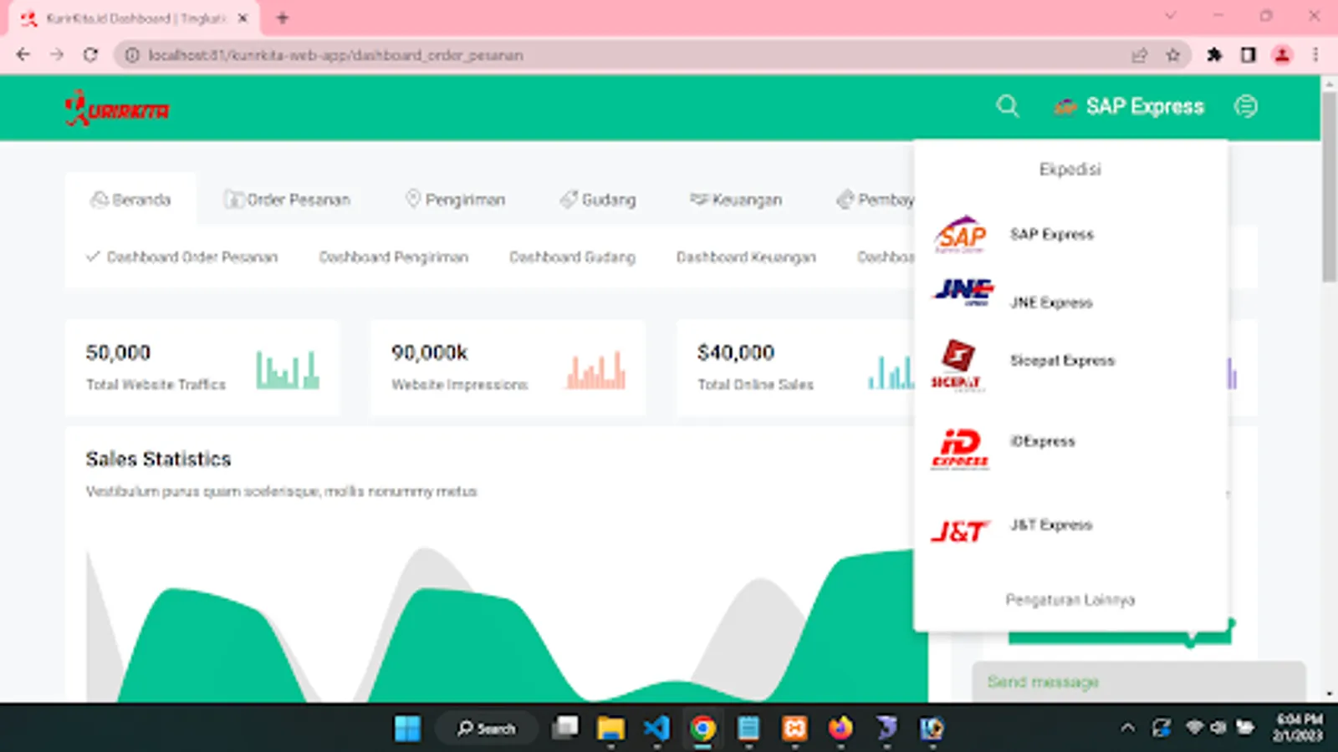Click the Sales Statistics heading
The width and height of the screenshot is (1338, 752).
pyautogui.click(x=158, y=459)
